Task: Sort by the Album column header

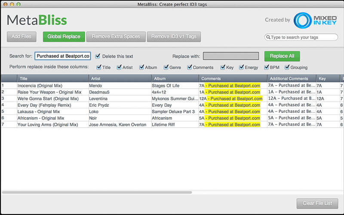Action: pos(175,78)
